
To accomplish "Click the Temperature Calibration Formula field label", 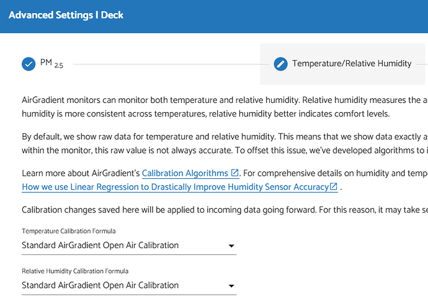I will [68, 231].
